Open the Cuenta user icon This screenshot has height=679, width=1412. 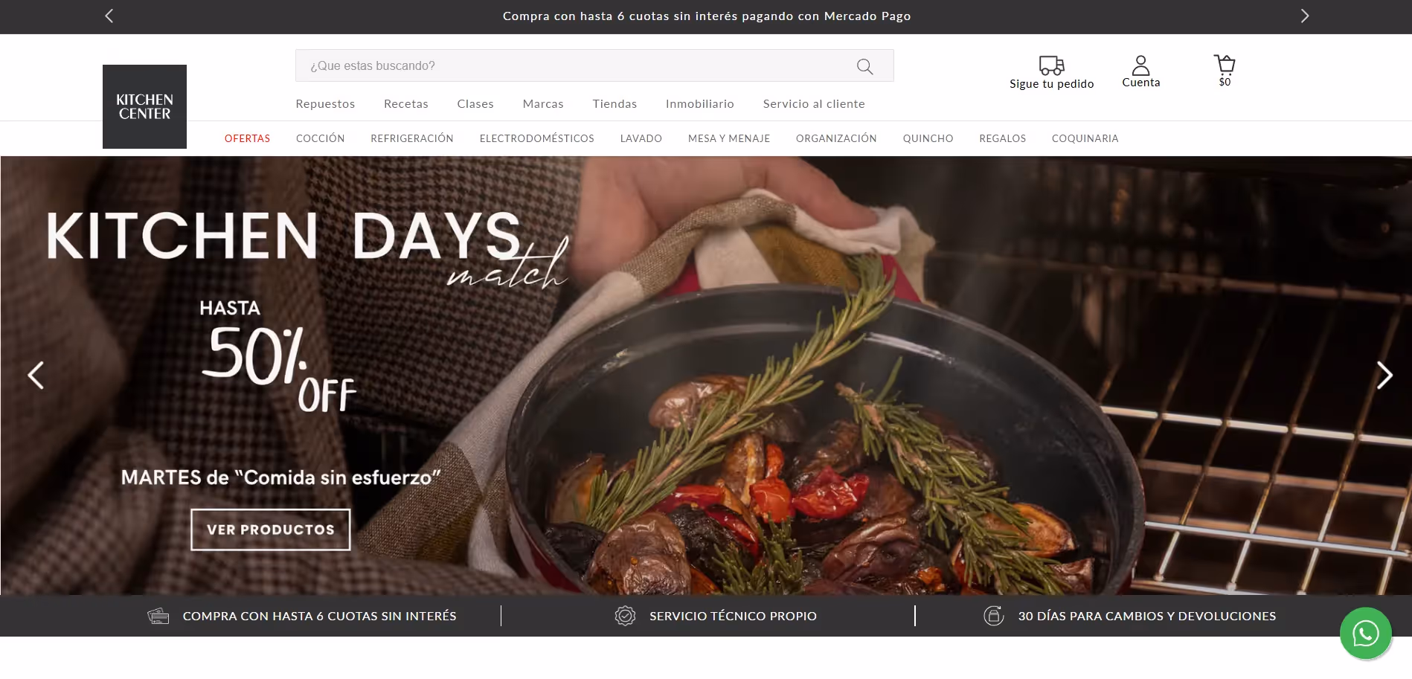(x=1140, y=65)
